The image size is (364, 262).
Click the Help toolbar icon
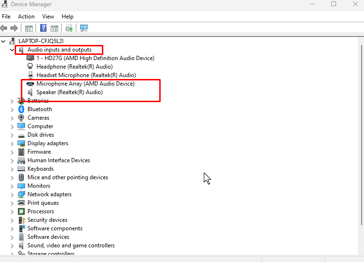[x=43, y=28]
